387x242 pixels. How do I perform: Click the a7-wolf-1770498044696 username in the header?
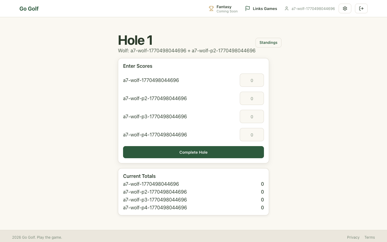coord(313,9)
